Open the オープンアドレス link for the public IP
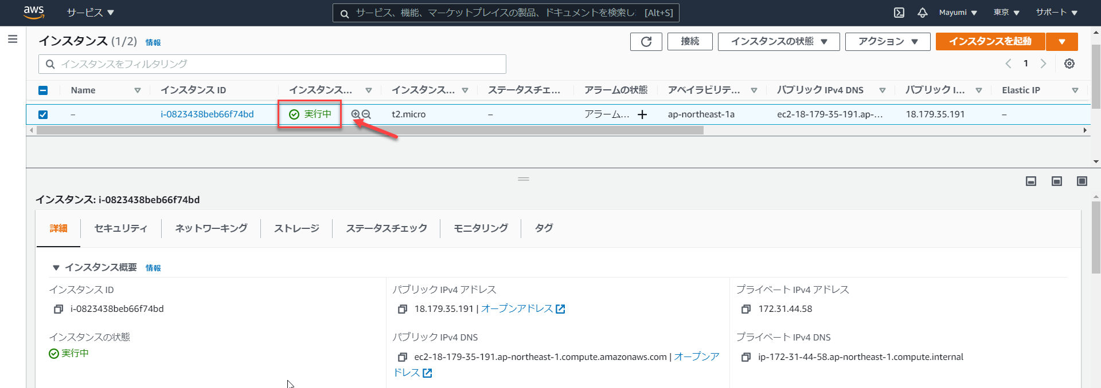1101x388 pixels. coord(523,309)
